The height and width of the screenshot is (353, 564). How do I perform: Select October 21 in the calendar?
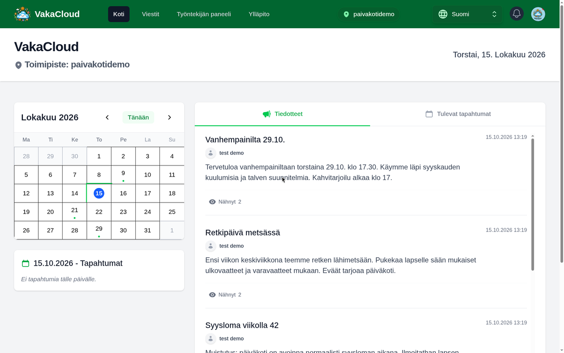coord(75,212)
